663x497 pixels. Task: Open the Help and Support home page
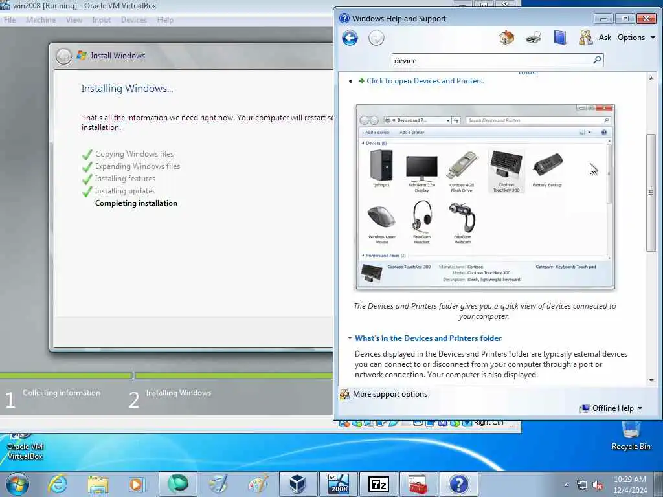[x=506, y=38]
